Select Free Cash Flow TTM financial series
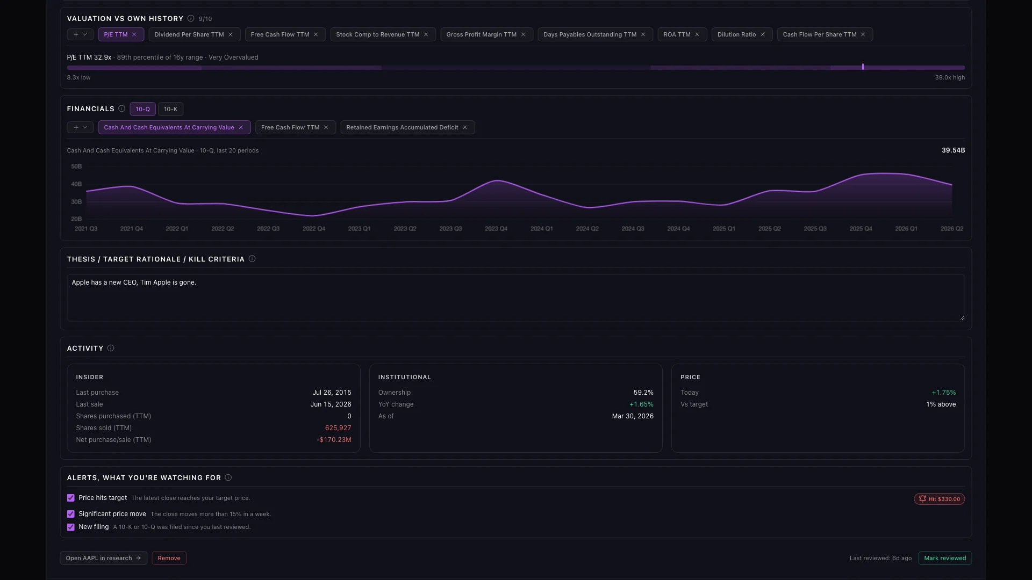1032x580 pixels. click(290, 127)
